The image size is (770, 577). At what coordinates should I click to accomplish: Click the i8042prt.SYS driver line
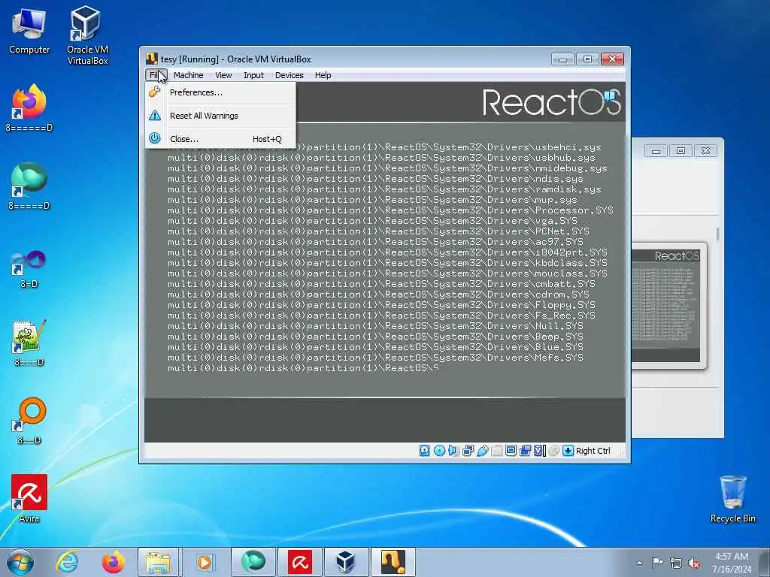387,252
